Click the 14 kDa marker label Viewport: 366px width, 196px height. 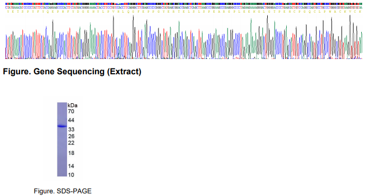(71, 166)
